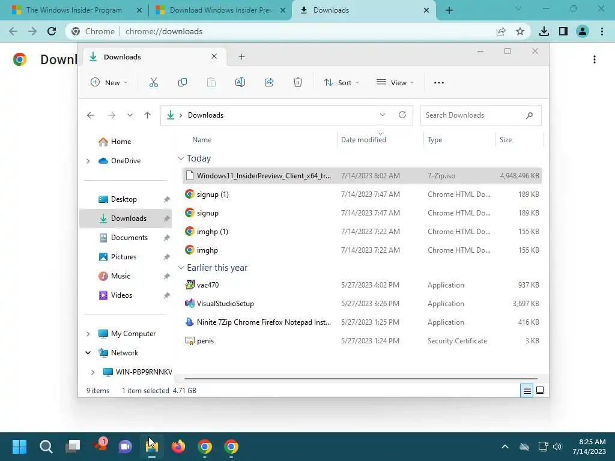Open the Sort dropdown
Viewport: 615px width, 461px height.
click(x=341, y=83)
